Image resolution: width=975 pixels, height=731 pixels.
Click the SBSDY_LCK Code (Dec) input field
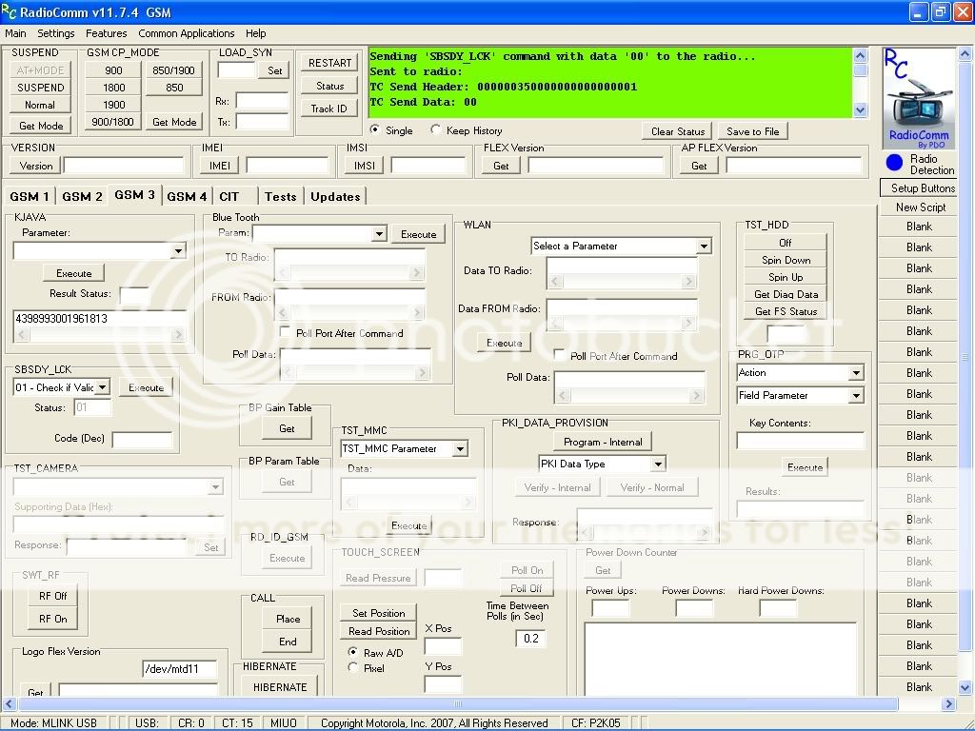[x=142, y=440]
